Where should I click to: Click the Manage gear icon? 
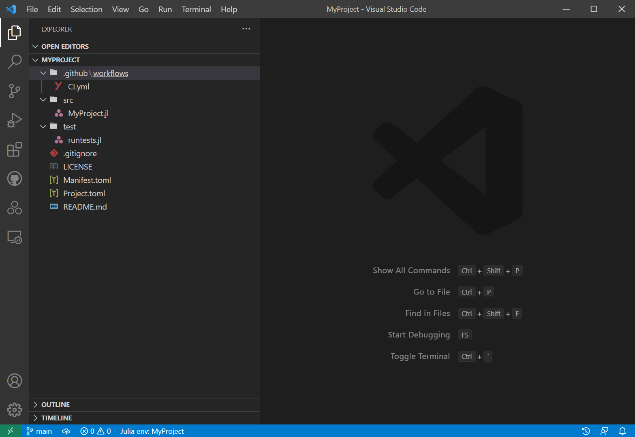pyautogui.click(x=15, y=409)
